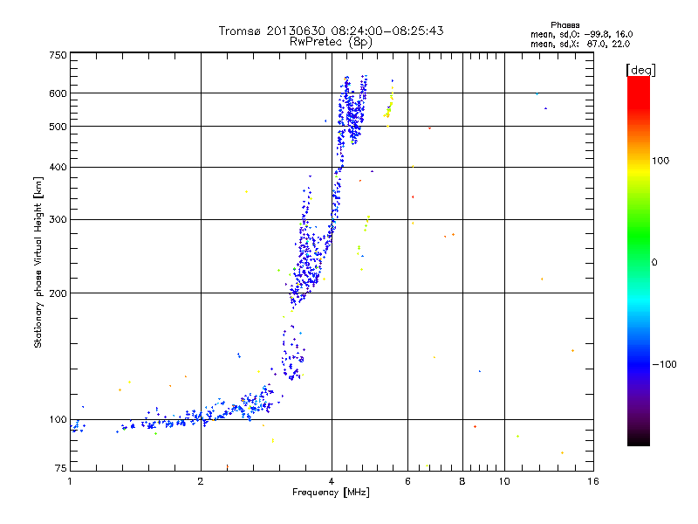Image resolution: width=698 pixels, height=524 pixels.
Task: Click the y-axis '400' tick label
Action: tap(58, 167)
